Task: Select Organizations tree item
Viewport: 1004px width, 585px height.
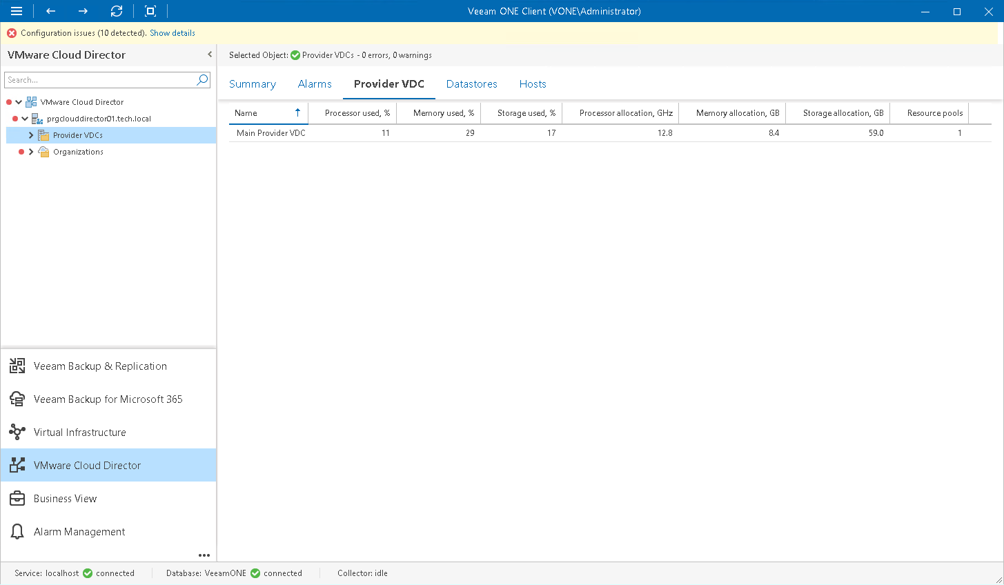Action: coord(78,152)
